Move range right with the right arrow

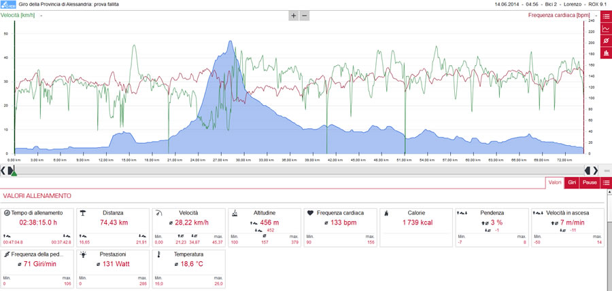coord(595,170)
